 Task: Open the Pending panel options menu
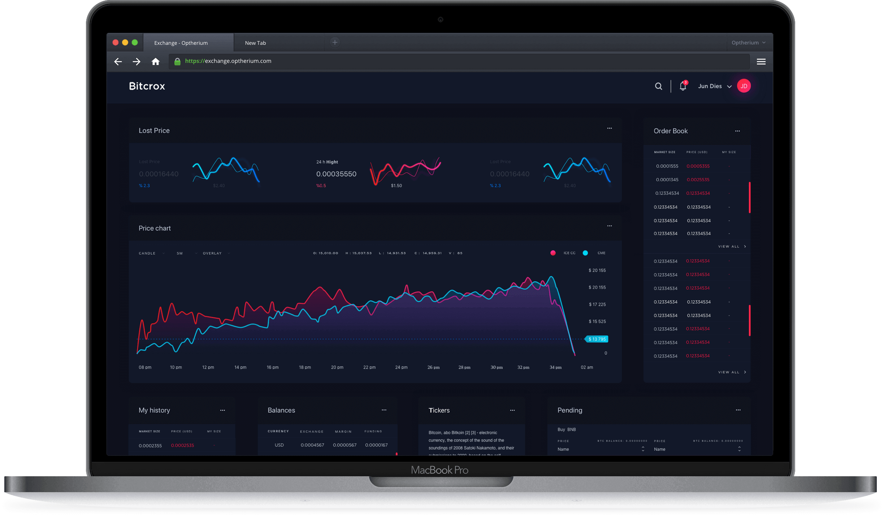[738, 410]
